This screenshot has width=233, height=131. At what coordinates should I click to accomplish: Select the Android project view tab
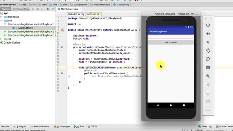pyautogui.click(x=6, y=9)
